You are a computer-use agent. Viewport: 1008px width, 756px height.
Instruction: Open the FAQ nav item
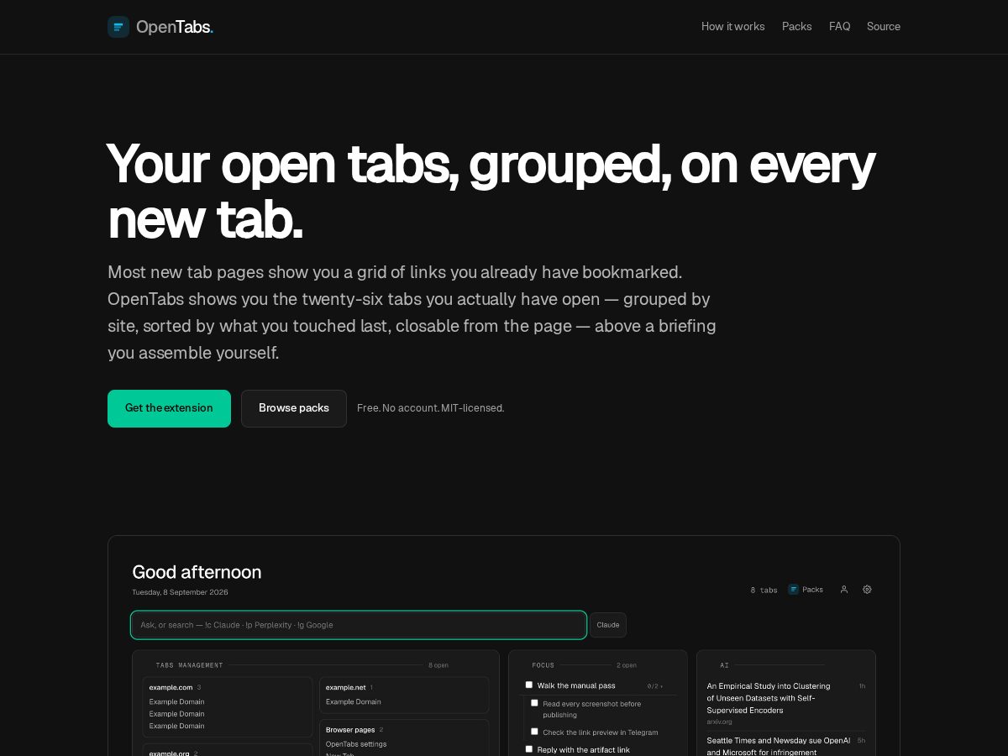[x=839, y=27]
